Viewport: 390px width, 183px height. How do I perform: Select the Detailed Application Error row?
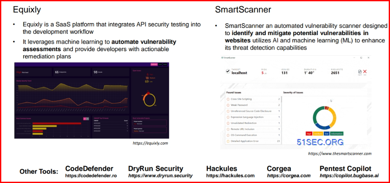(253, 141)
